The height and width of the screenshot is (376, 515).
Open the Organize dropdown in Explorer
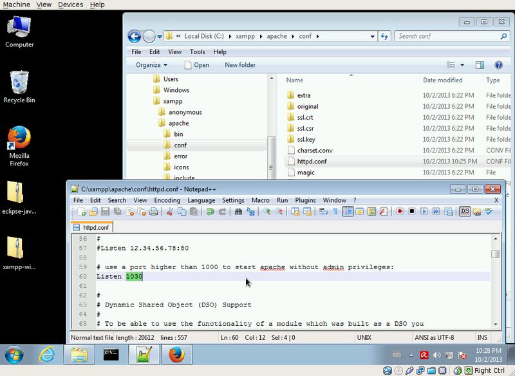pos(151,65)
